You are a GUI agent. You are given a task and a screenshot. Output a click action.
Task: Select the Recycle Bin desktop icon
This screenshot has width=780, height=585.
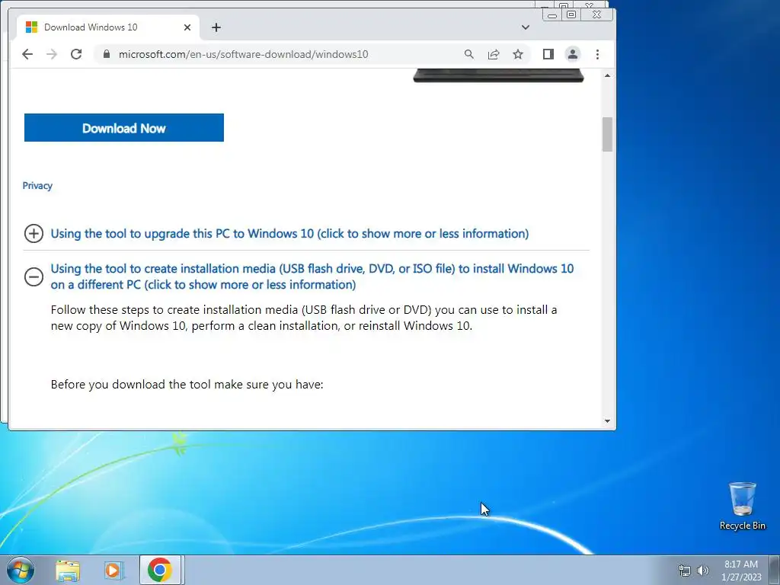click(x=742, y=506)
